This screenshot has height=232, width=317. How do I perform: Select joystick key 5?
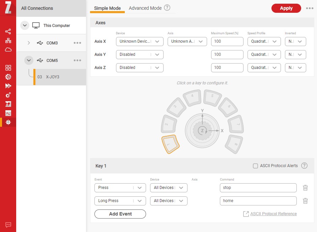212,98
